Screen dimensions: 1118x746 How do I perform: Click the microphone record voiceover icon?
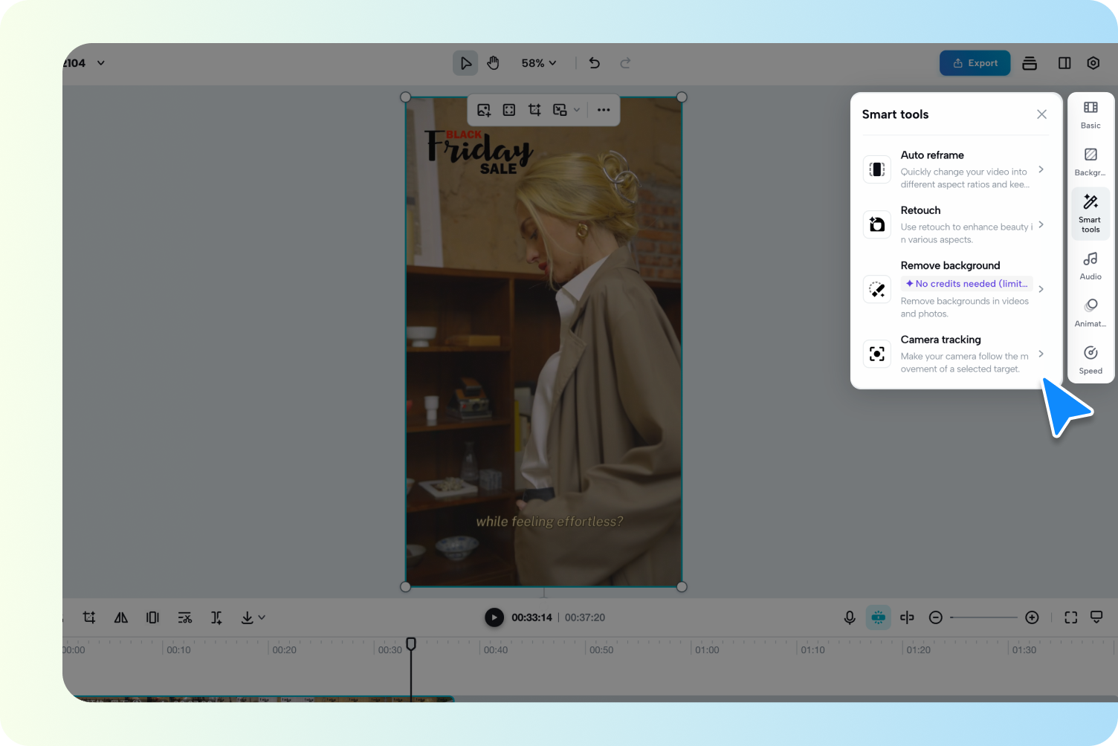pos(850,617)
